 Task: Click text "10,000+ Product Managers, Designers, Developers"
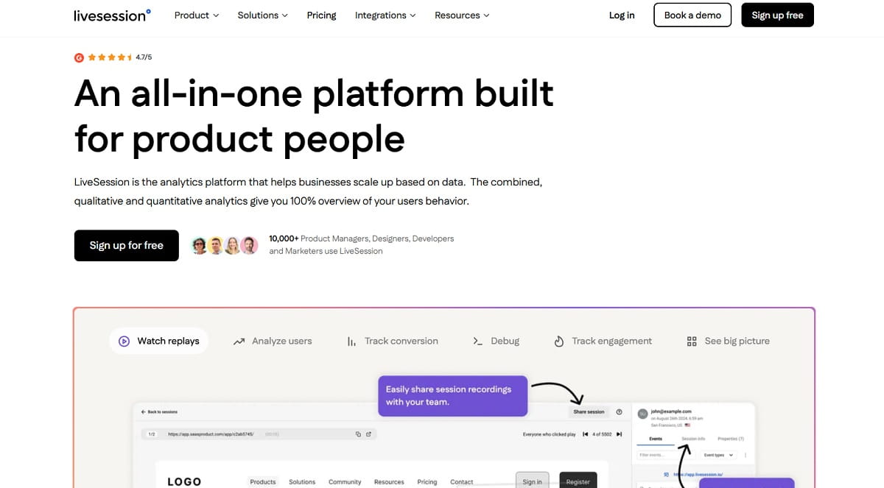point(362,238)
